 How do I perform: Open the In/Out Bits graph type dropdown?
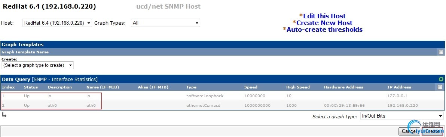pos(401,116)
